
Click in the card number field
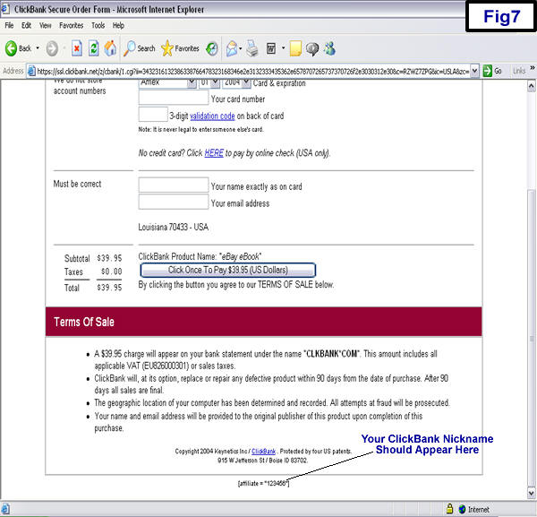pos(174,98)
